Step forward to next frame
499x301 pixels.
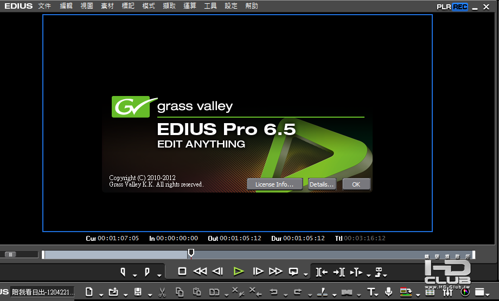point(258,271)
